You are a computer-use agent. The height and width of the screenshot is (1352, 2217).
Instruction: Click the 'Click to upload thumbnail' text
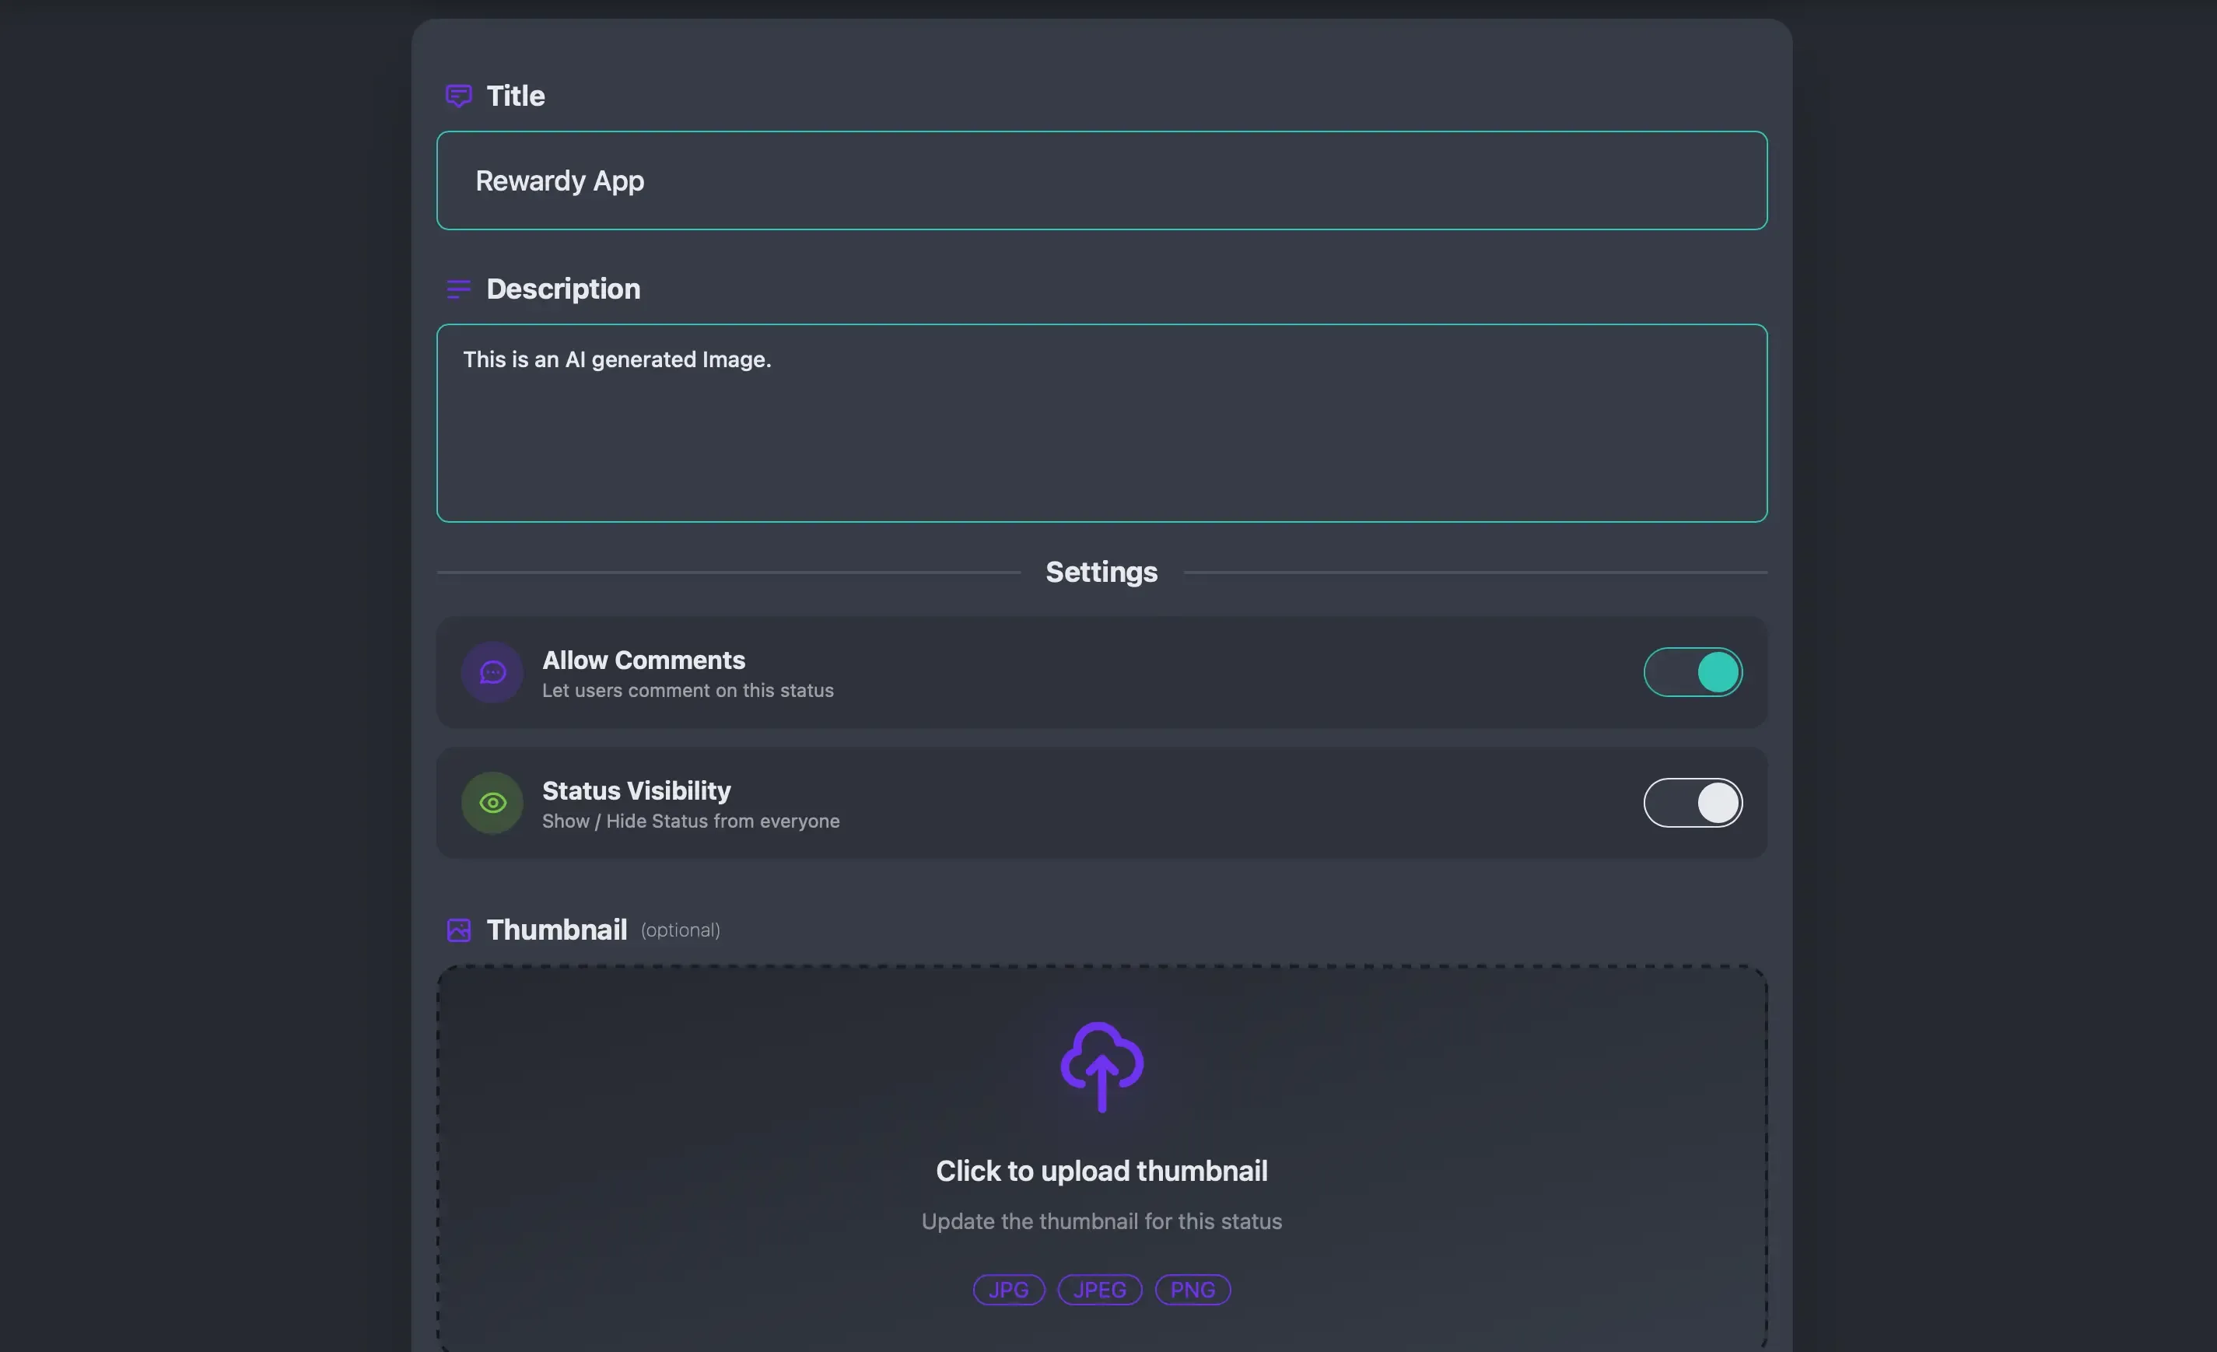[1101, 1170]
